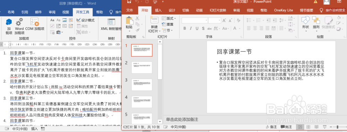Open 插入 tab in PowerPoint
The width and height of the screenshot is (347, 132).
click(158, 10)
